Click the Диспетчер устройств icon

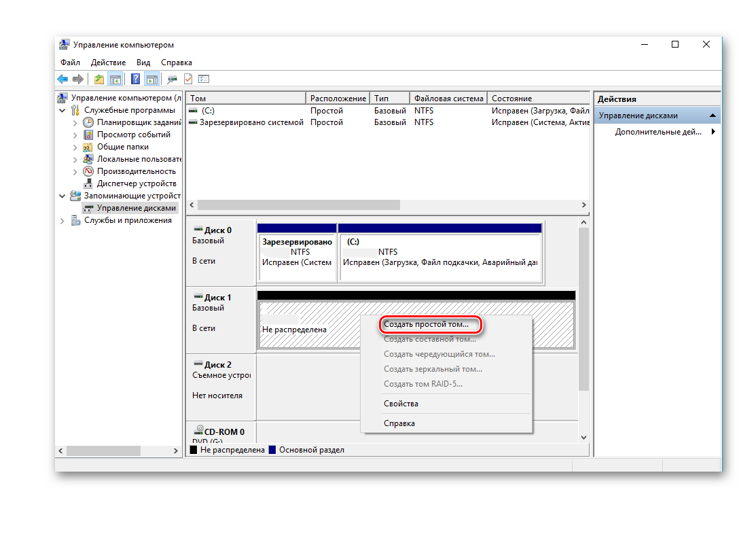tap(88, 184)
